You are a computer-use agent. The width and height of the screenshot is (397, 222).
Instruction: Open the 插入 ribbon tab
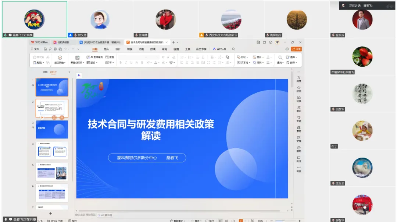click(x=106, y=49)
